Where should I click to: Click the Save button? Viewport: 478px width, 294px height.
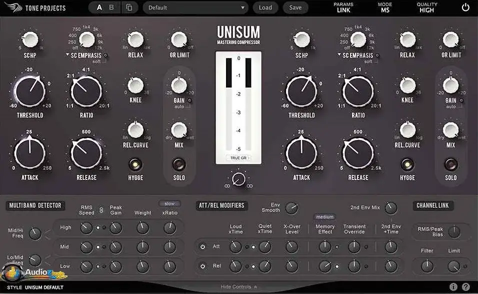coord(295,7)
